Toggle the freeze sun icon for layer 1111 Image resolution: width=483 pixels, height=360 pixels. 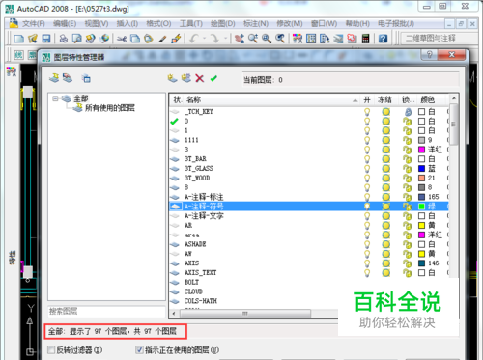[x=385, y=140]
